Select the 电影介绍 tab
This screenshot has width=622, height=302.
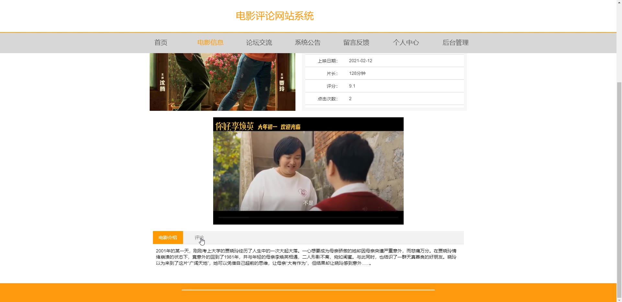(x=168, y=238)
